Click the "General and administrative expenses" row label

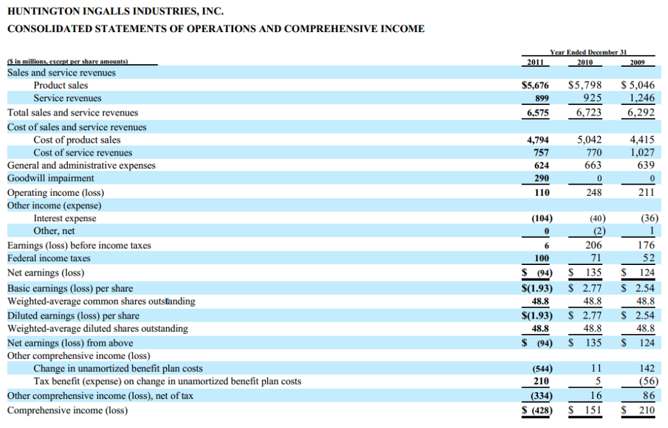(x=82, y=166)
